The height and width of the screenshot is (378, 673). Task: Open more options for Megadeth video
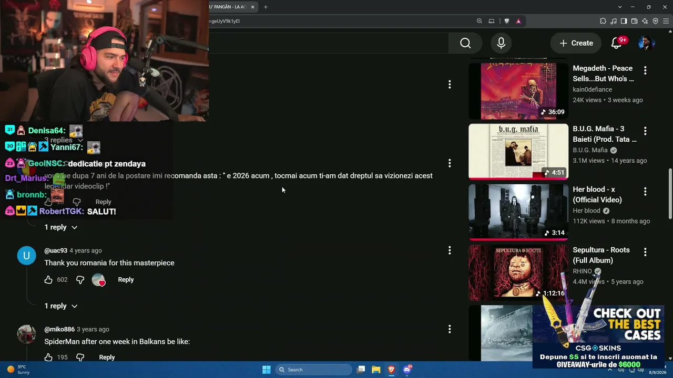click(645, 70)
